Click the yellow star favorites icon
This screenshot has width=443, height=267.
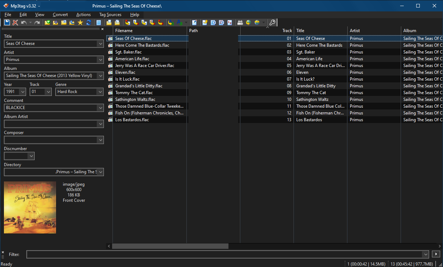tap(80, 22)
